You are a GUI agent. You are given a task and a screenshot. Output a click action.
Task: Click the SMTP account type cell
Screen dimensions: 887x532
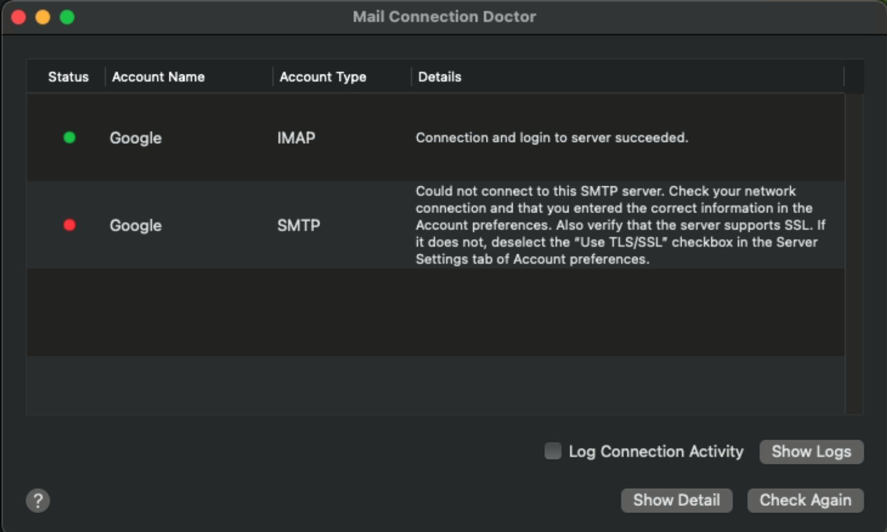(299, 225)
